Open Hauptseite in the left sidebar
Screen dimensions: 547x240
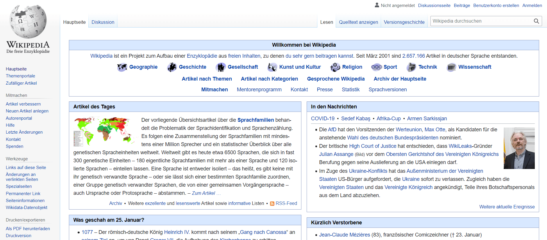click(16, 69)
